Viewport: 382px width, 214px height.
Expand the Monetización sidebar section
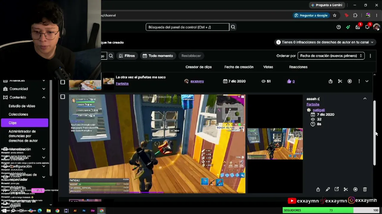click(x=44, y=149)
